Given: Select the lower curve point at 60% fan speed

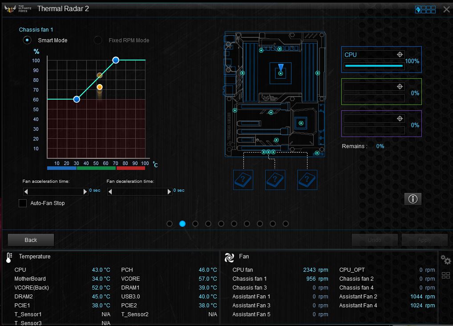Looking at the screenshot, I should click(77, 99).
